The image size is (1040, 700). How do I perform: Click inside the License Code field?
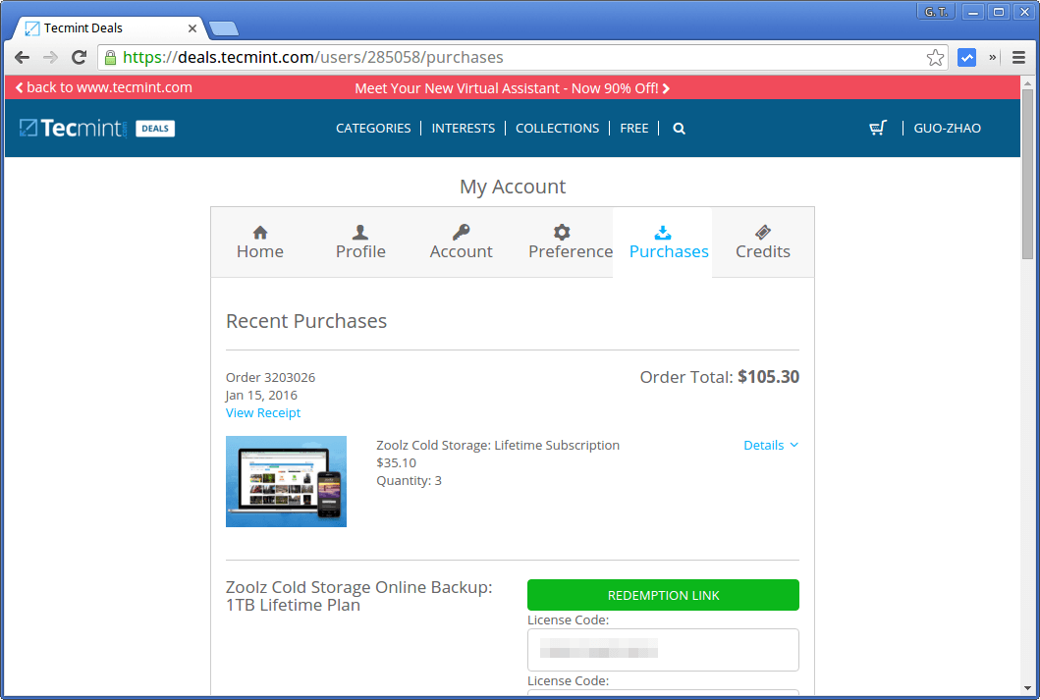point(663,650)
